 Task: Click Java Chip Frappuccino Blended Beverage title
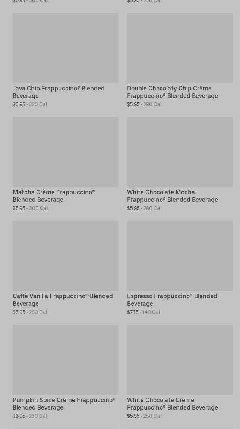coord(59,92)
